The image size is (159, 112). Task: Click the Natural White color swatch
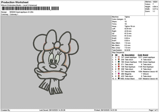coord(119,71)
